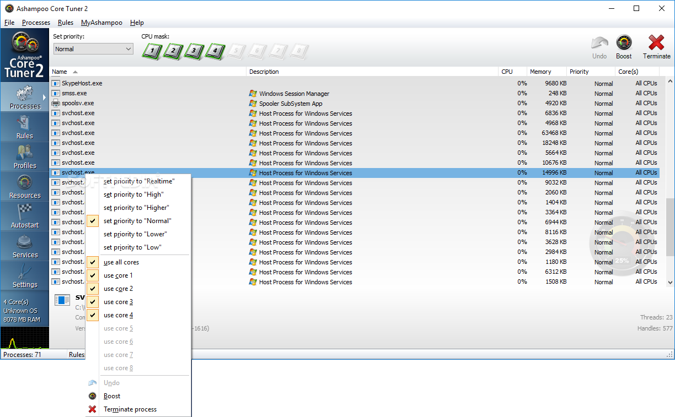Click the Boost toolbar icon

[624, 42]
